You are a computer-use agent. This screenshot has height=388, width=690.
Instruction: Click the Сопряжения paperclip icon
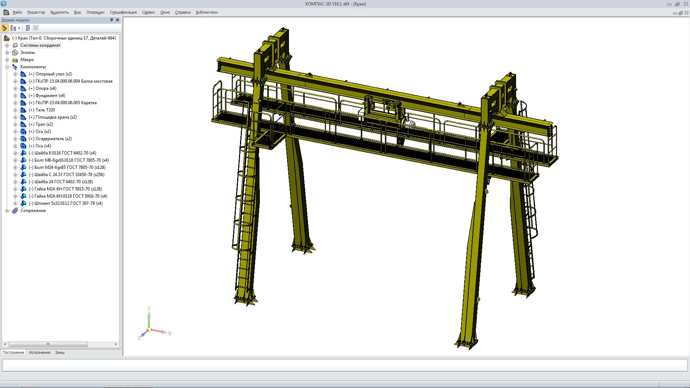point(15,211)
